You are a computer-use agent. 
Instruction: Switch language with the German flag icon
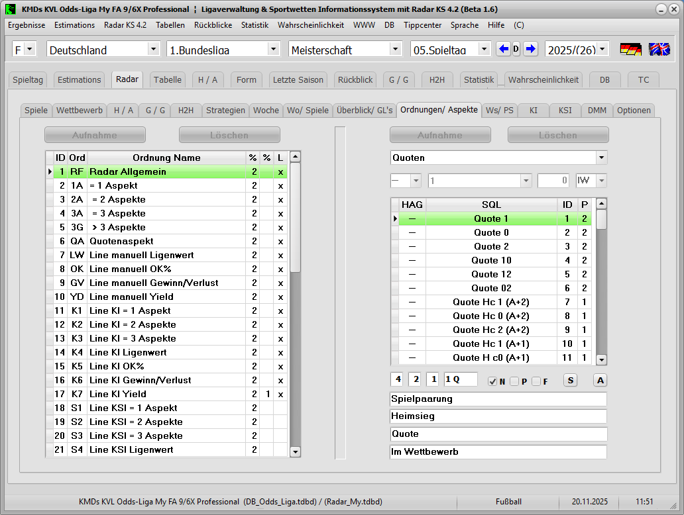tap(630, 50)
